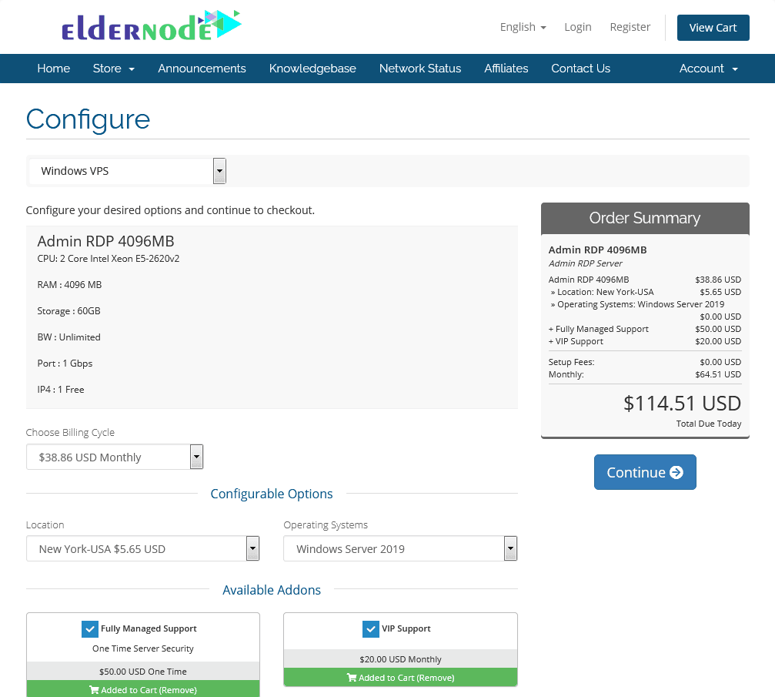The height and width of the screenshot is (697, 775).
Task: Open the Location dropdown
Action: click(252, 548)
